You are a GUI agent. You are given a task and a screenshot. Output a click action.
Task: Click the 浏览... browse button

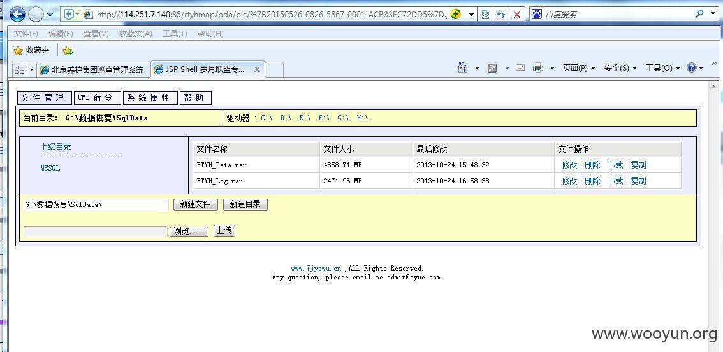tap(189, 232)
